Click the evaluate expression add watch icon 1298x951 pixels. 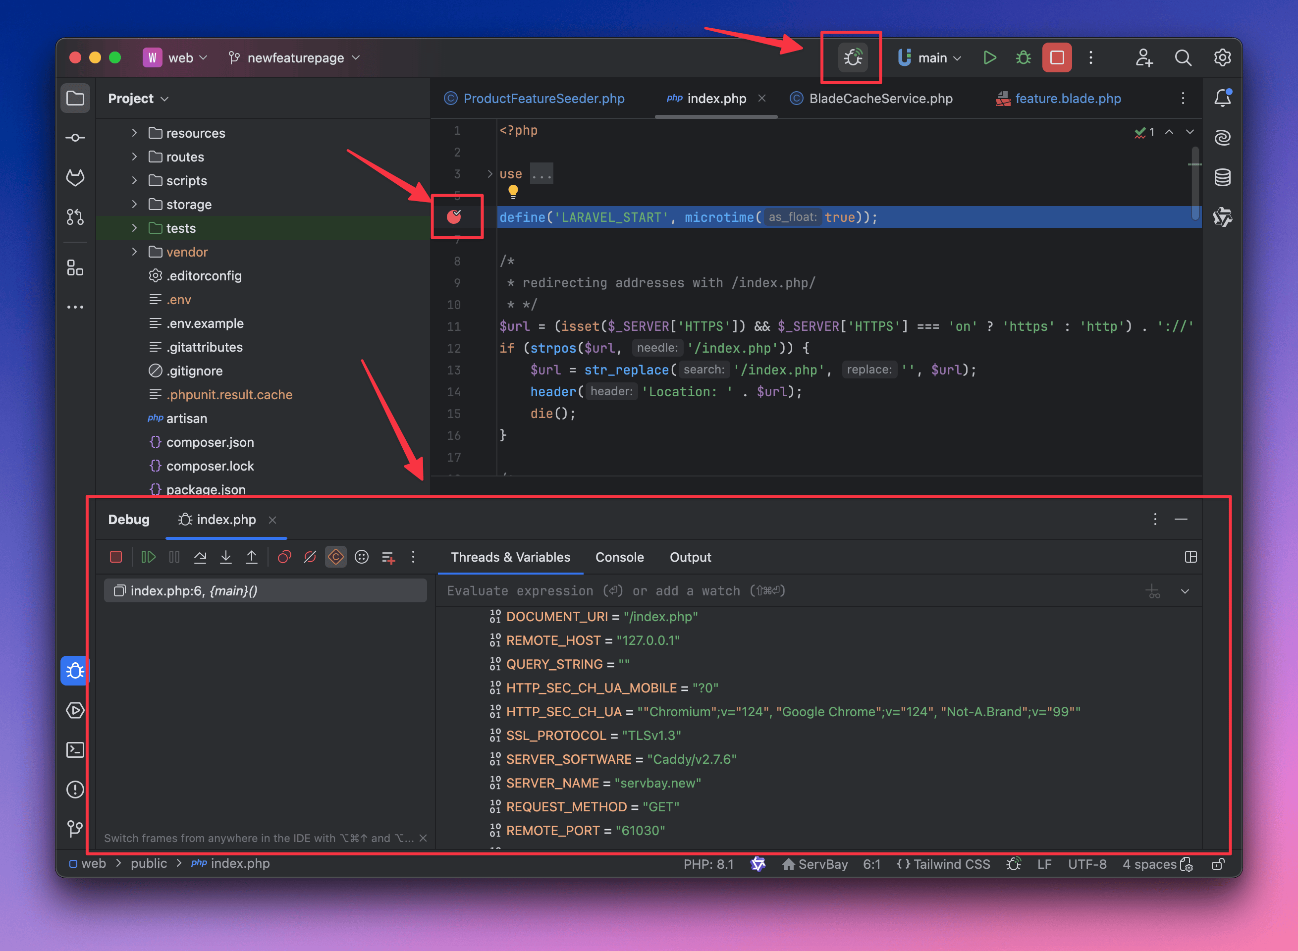[1153, 590]
